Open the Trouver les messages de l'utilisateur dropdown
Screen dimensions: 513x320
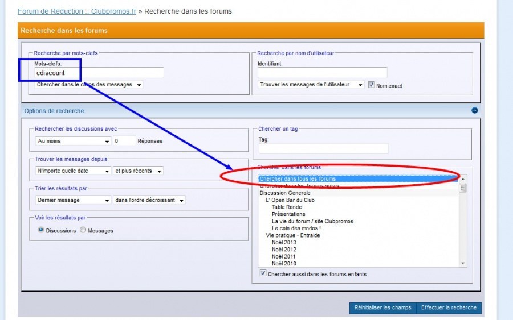click(311, 85)
